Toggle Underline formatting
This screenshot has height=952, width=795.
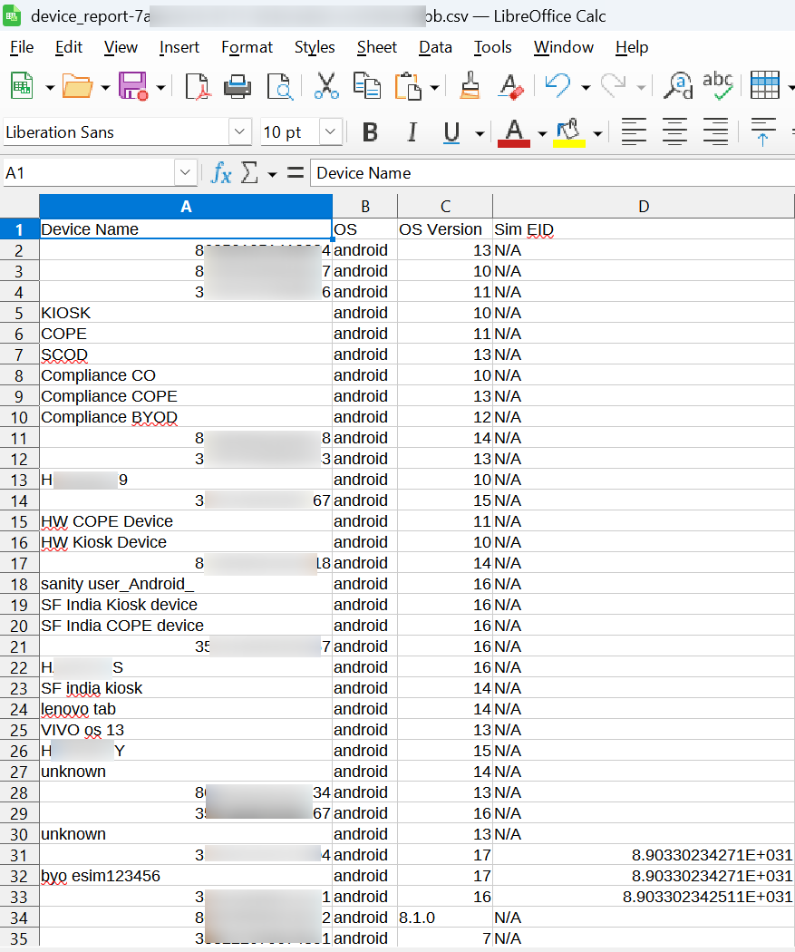[451, 131]
